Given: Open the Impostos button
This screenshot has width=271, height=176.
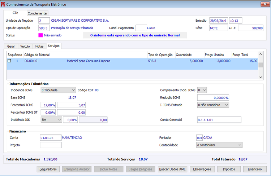Looking at the screenshot, I should [x=229, y=169].
